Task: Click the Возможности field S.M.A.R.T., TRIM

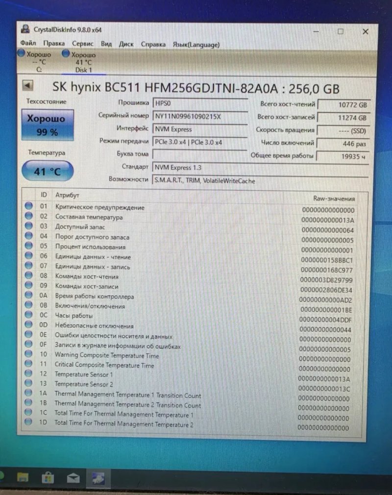Action: click(x=260, y=180)
